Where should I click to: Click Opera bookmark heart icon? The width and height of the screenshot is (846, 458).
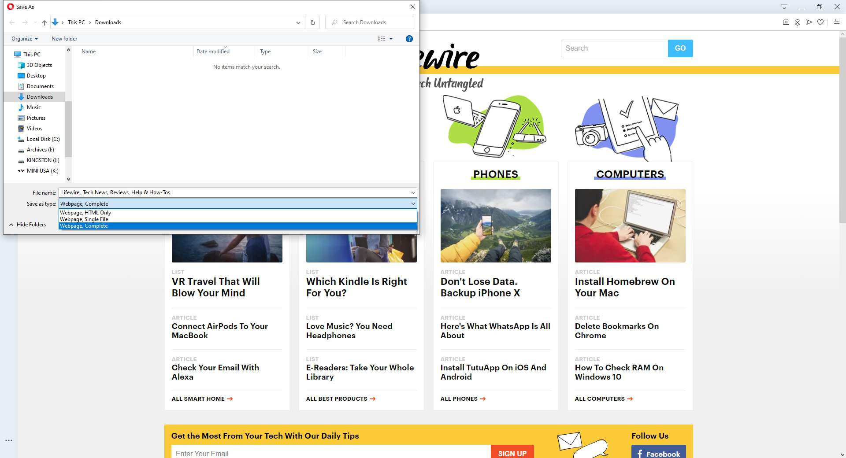click(x=820, y=22)
